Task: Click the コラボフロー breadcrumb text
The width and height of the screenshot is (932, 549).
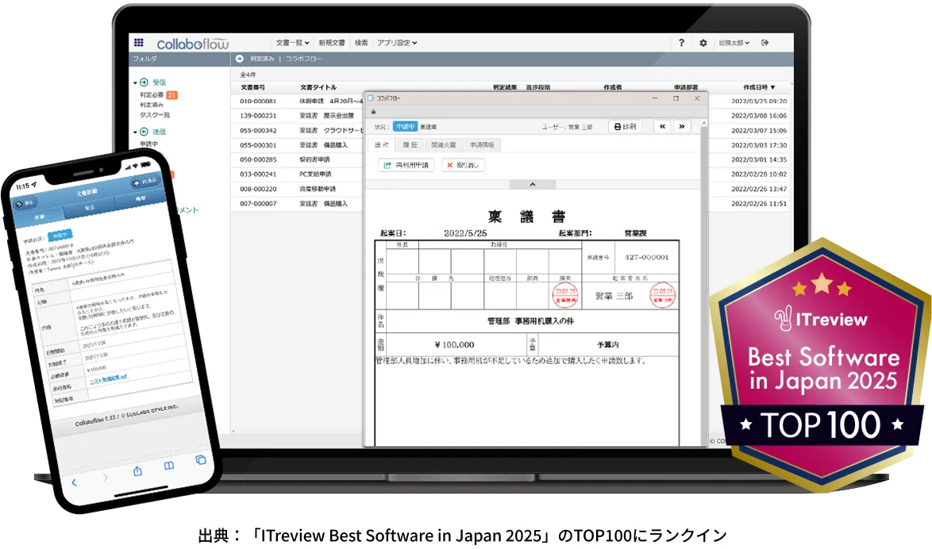Action: tap(303, 59)
